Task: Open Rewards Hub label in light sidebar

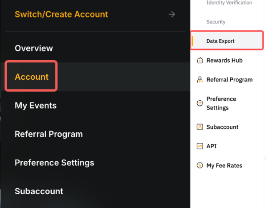Action: pyautogui.click(x=224, y=61)
